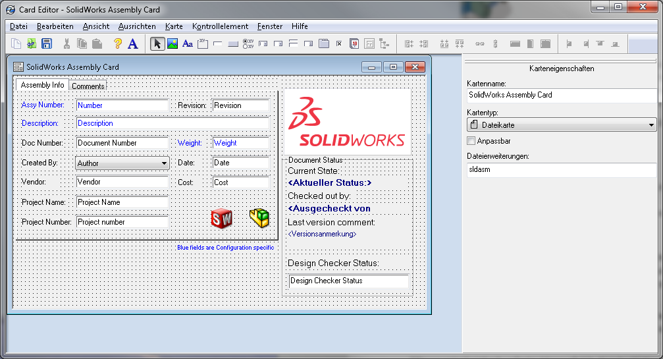Select the arrow pointer selection tool
Screen dimensions: 663x359
point(157,43)
